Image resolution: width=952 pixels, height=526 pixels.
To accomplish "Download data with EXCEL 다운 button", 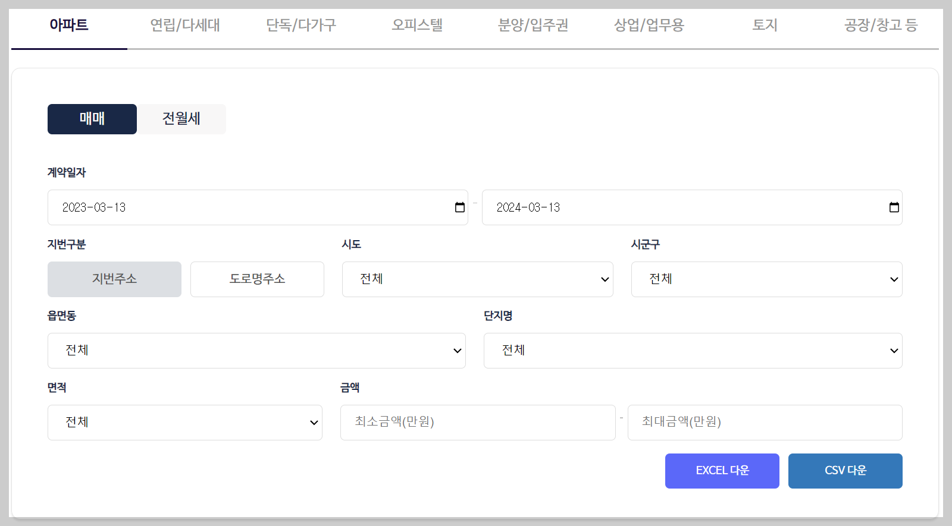I will [722, 471].
